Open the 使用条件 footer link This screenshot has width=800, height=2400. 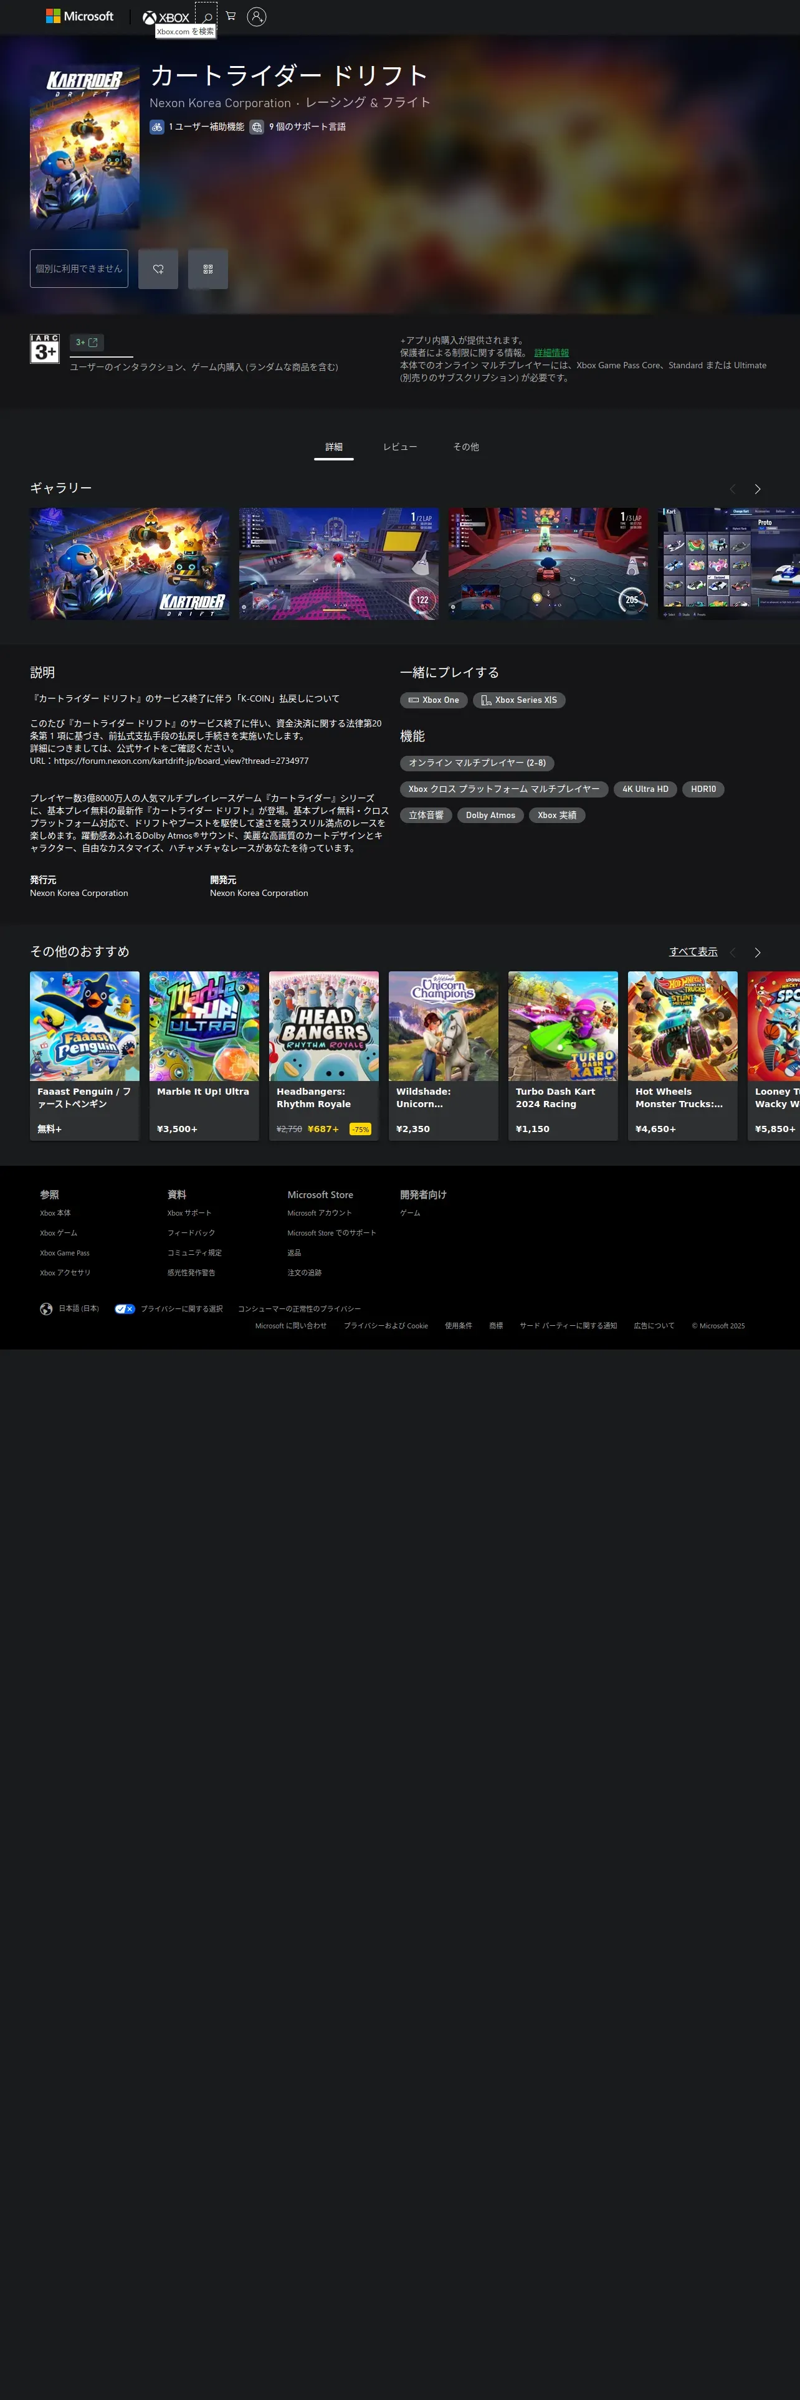tap(458, 1326)
